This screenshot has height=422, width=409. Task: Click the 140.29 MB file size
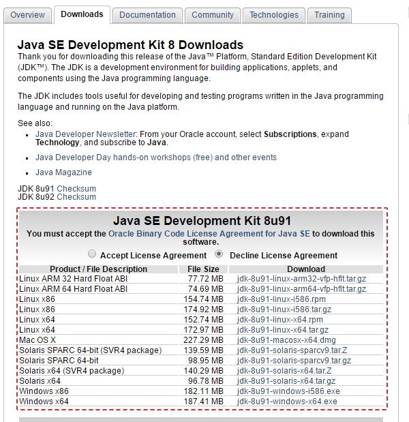[x=203, y=371]
